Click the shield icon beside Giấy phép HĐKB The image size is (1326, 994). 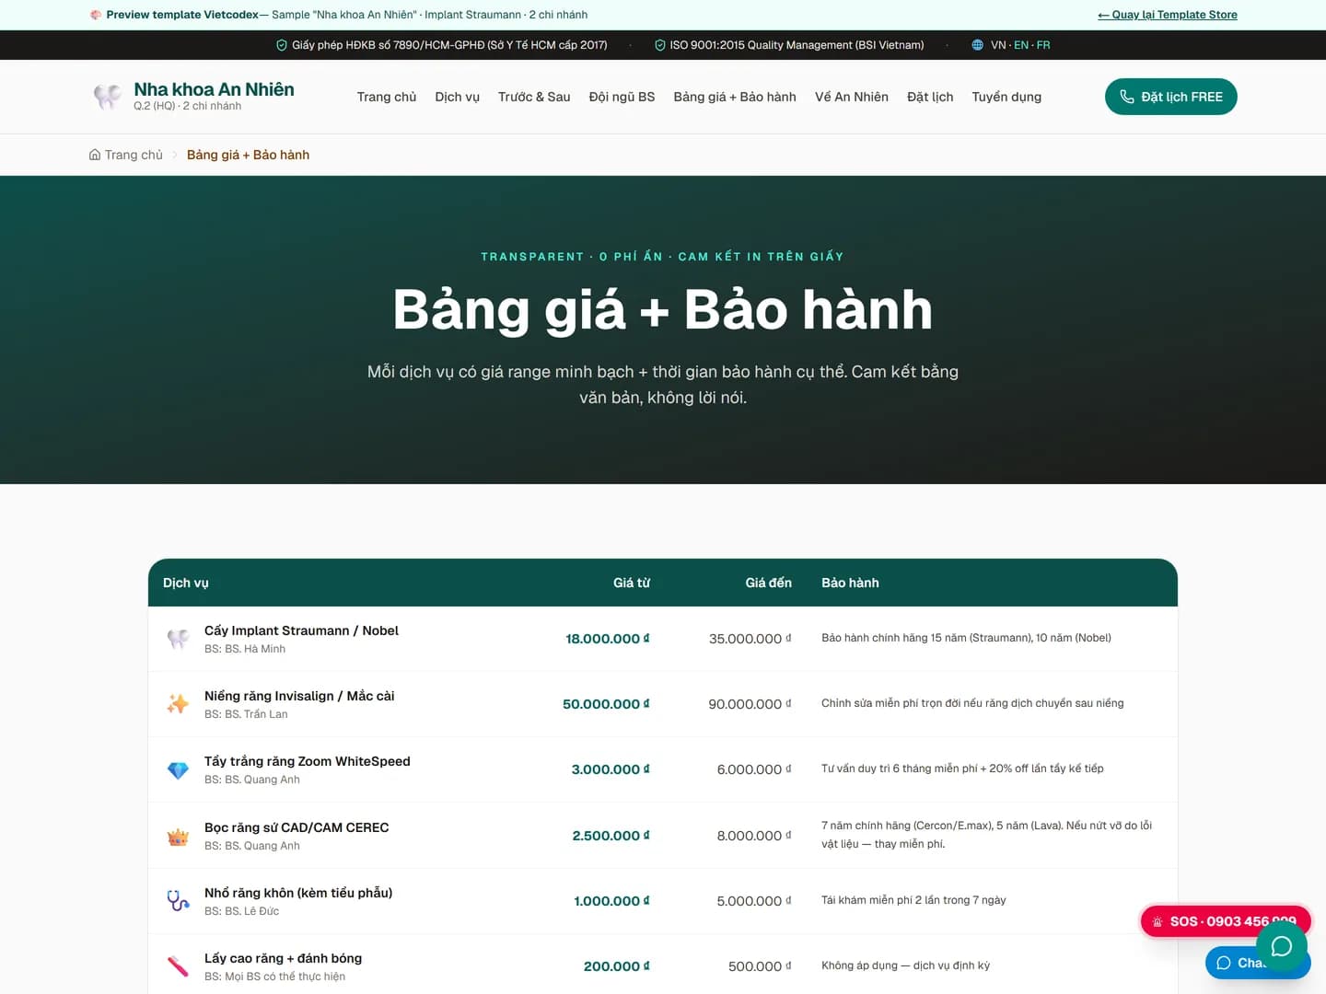click(x=282, y=45)
